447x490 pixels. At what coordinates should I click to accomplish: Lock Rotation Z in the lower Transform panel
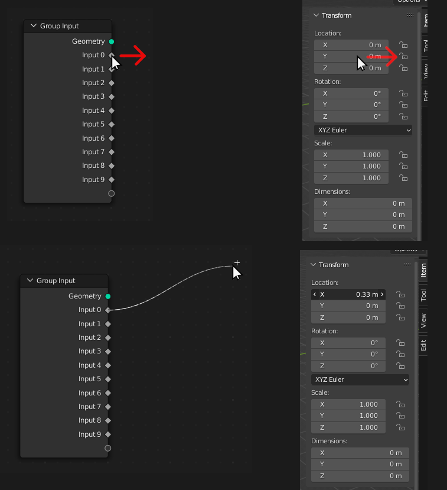[x=400, y=366]
